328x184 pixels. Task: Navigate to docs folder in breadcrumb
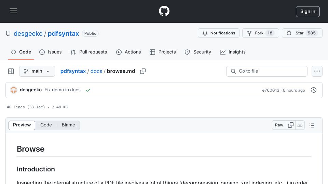[x=96, y=71]
